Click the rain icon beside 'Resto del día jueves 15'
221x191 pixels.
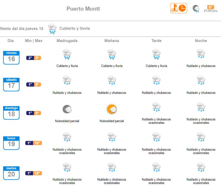click(52, 29)
